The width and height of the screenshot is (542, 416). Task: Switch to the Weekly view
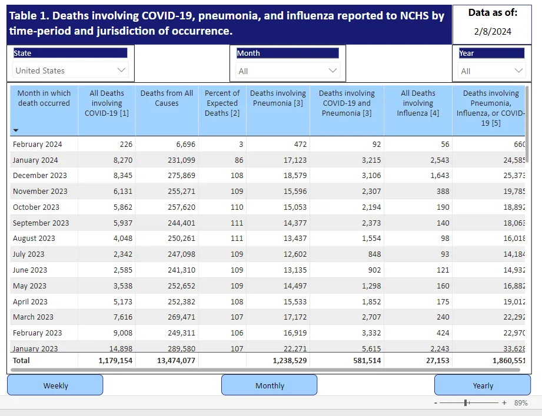tap(55, 385)
